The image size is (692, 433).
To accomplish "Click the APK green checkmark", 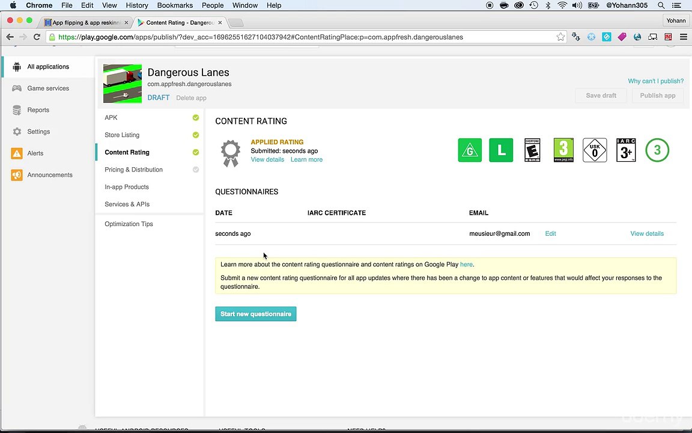I will (x=195, y=117).
